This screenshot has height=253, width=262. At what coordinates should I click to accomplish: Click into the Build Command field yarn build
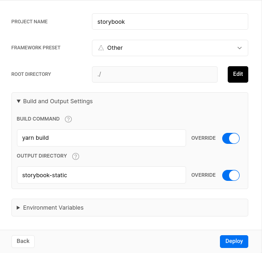point(102,138)
